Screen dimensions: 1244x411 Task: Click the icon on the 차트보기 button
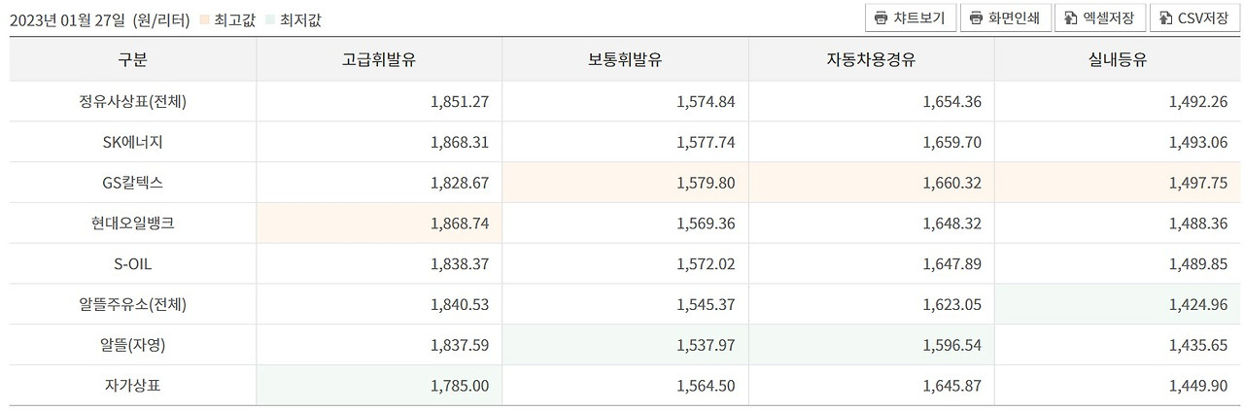tap(881, 18)
